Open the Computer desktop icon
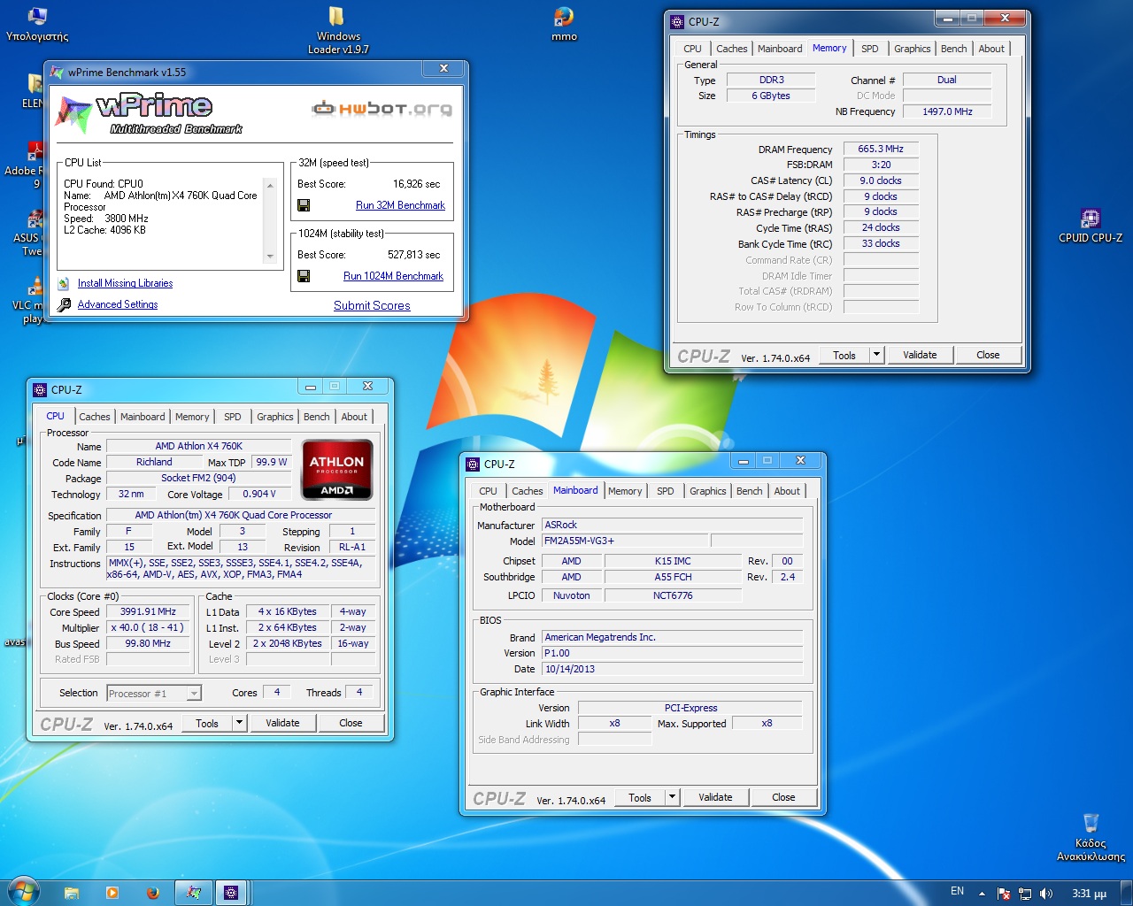Image resolution: width=1133 pixels, height=906 pixels. pos(37,24)
